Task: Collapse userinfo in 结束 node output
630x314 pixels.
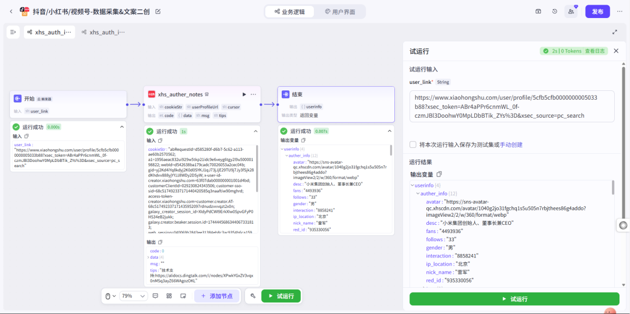Action: 282,149
